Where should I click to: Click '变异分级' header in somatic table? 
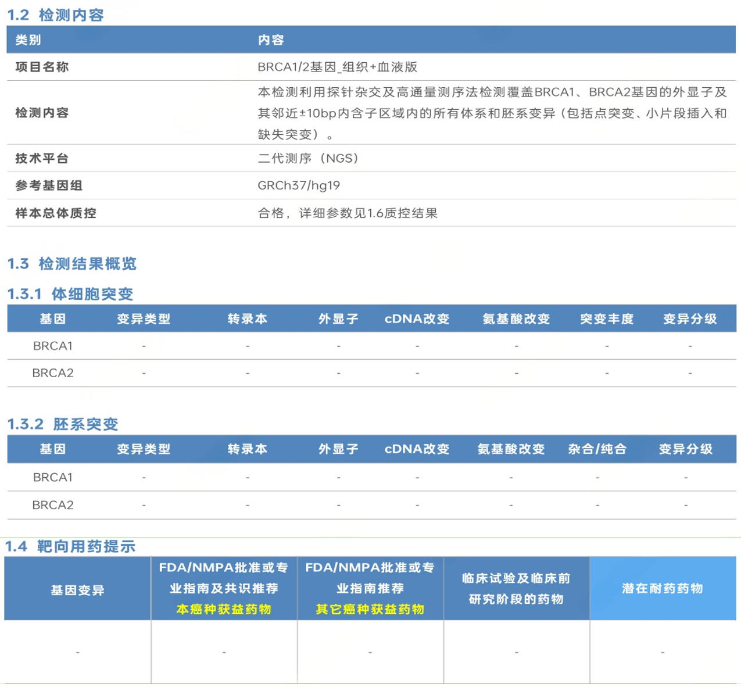pyautogui.click(x=690, y=319)
